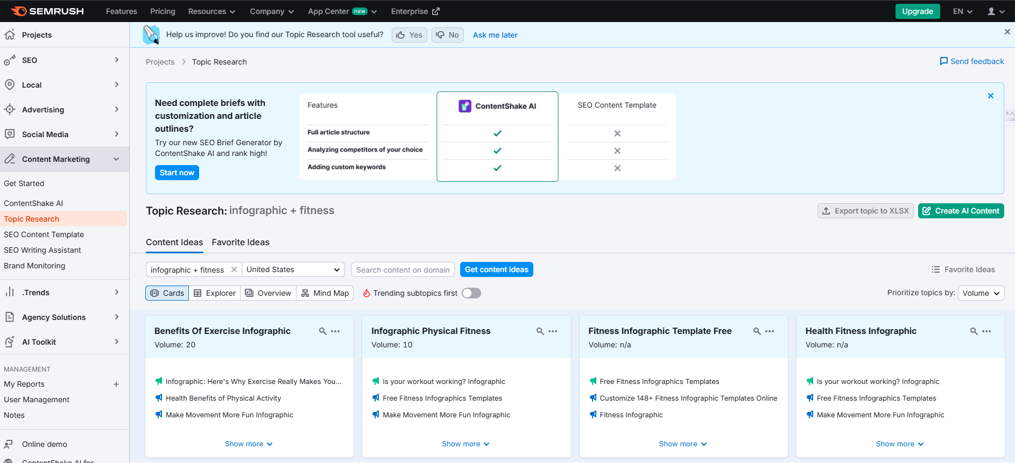This screenshot has width=1015, height=463.
Task: Open the Favorite Ideas list on right
Action: 963,269
